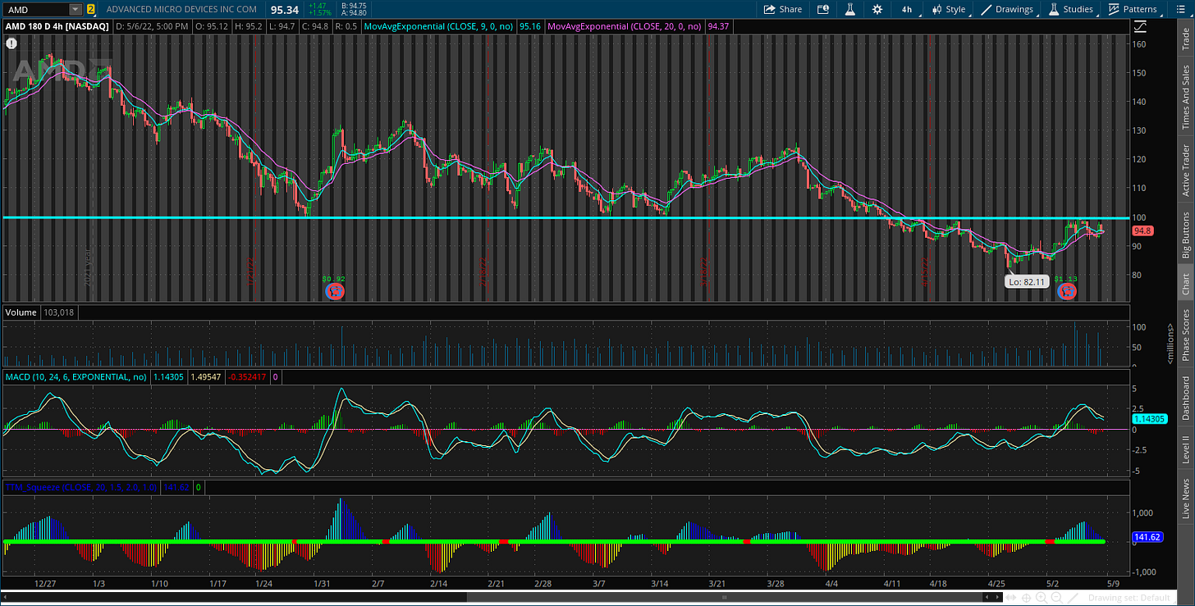Image resolution: width=1195 pixels, height=606 pixels.
Task: Select the cyan horizontal price line at 100
Action: pos(566,217)
